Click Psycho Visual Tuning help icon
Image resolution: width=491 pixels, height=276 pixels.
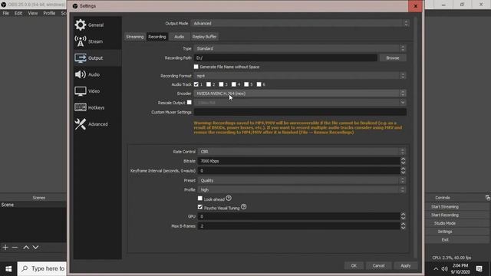[244, 207]
